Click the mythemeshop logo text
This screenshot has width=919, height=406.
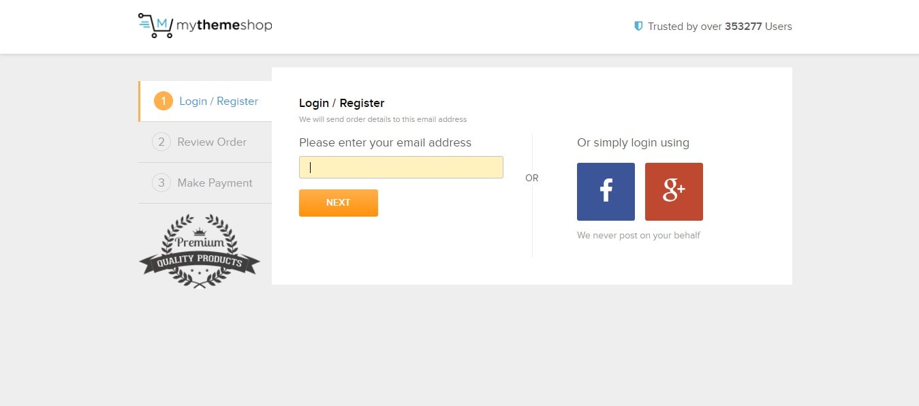coord(224,26)
